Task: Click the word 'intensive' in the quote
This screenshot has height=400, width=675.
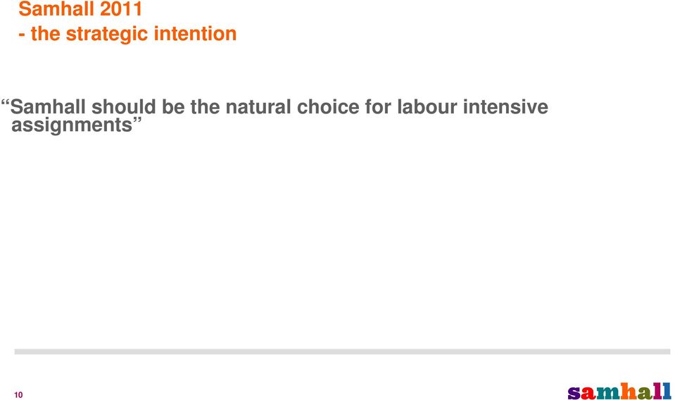Action: [506, 107]
